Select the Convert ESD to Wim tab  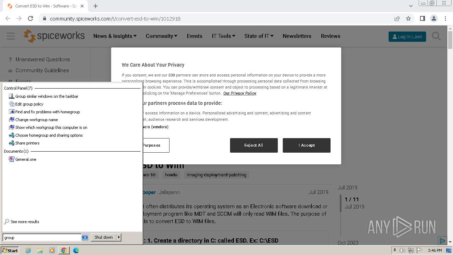[x=46, y=6]
